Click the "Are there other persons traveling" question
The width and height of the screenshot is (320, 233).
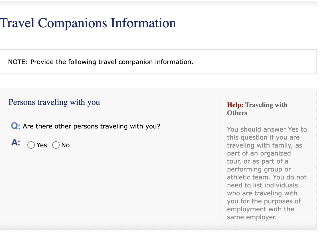point(91,126)
